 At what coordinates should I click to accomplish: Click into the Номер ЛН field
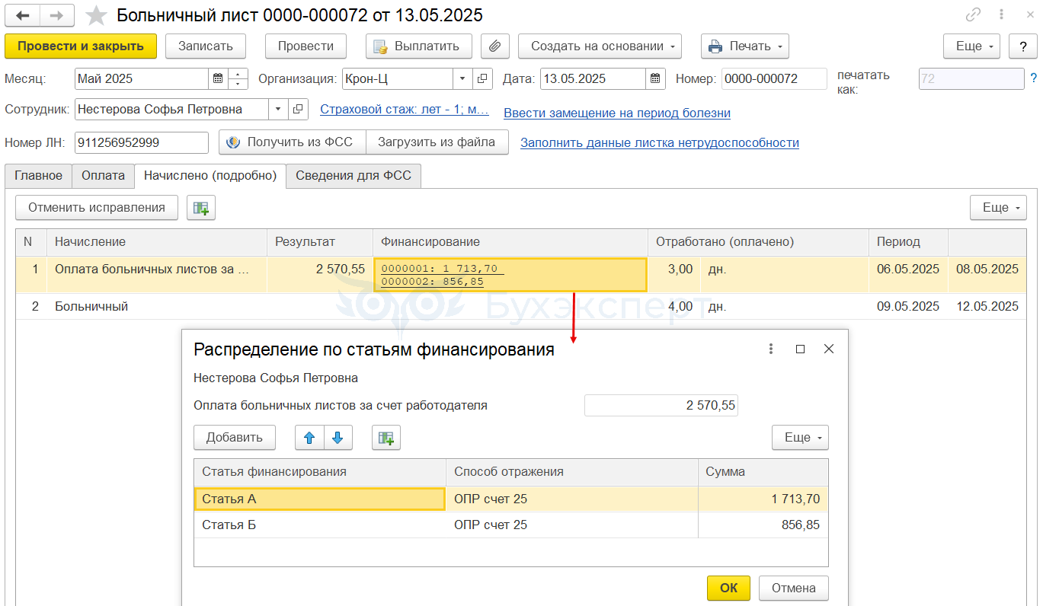pos(141,142)
